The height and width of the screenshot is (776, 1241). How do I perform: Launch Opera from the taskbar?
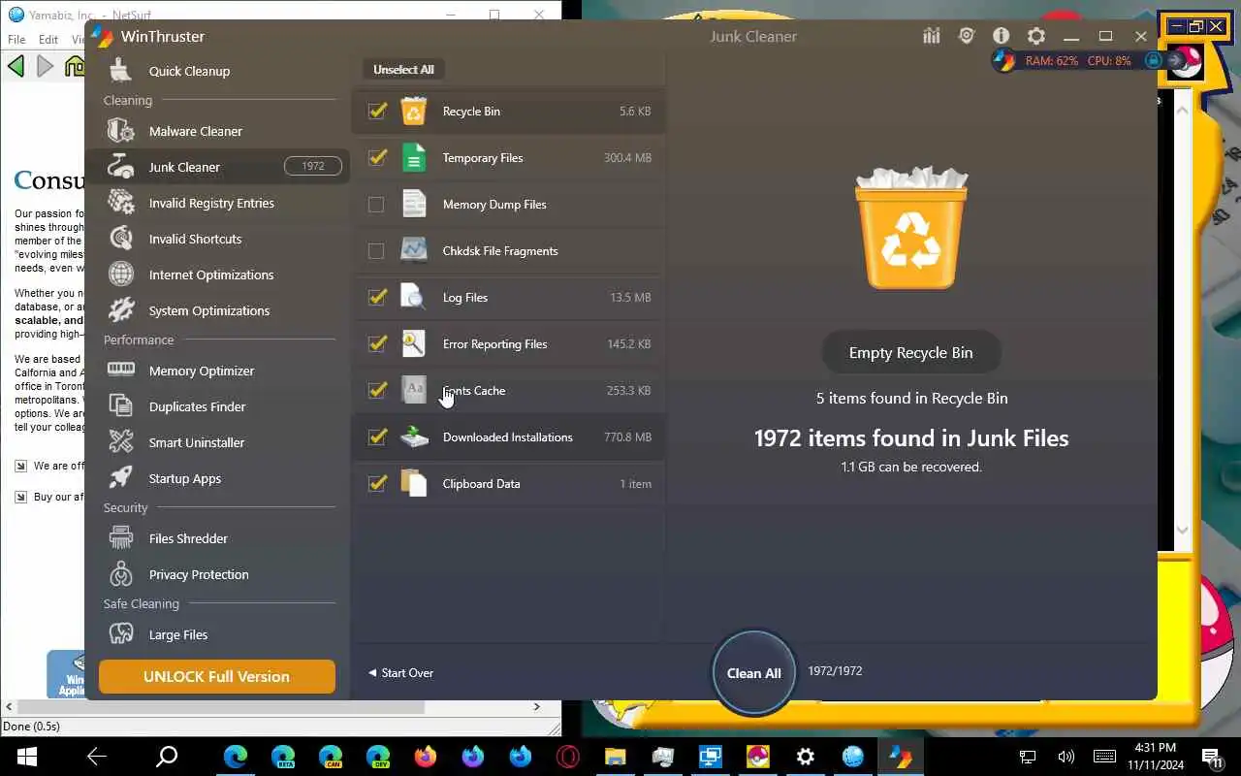[x=568, y=757]
